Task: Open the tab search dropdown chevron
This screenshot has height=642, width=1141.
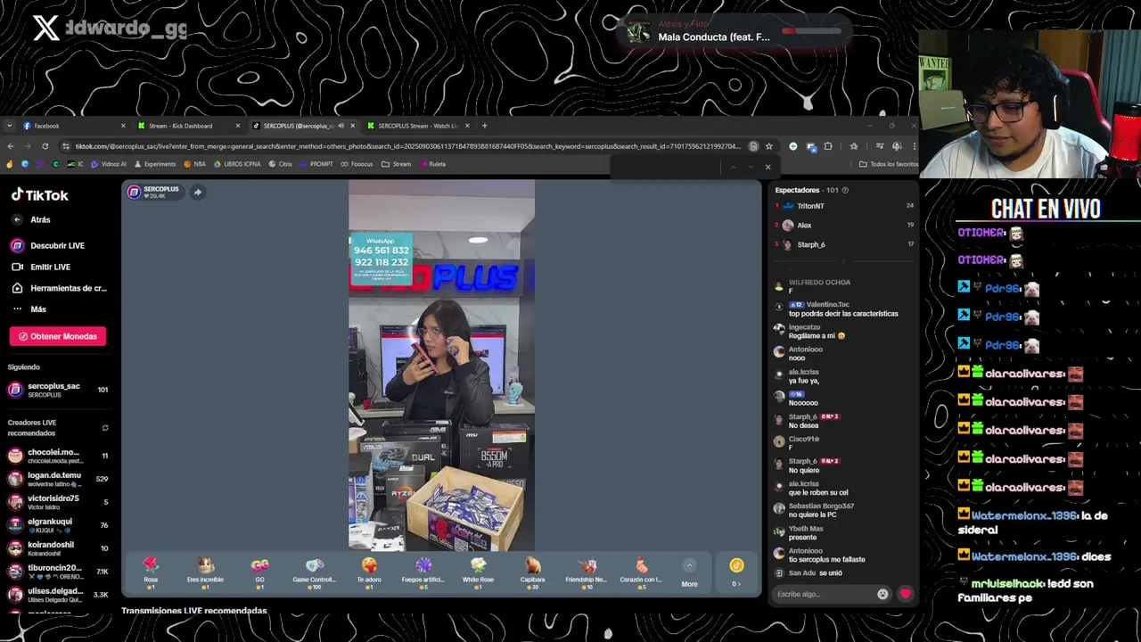Action: pos(9,126)
